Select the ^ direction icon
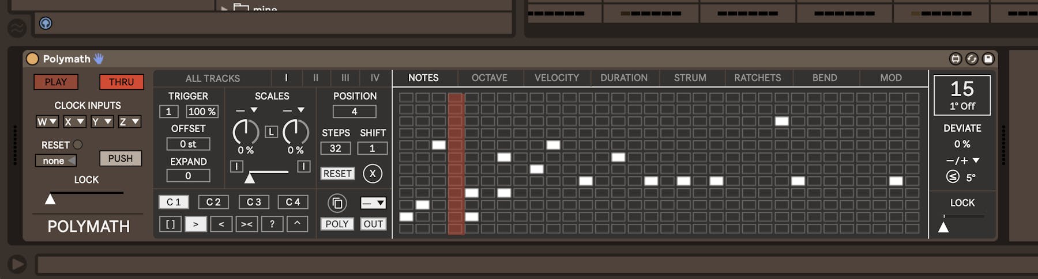 pyautogui.click(x=297, y=224)
